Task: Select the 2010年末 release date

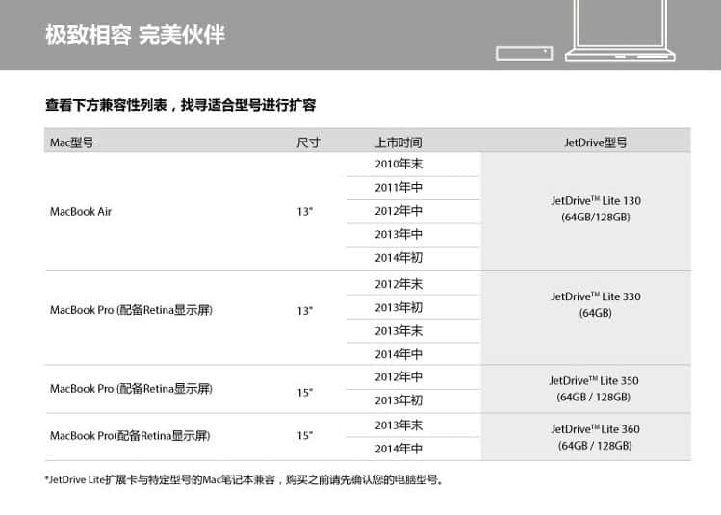Action: (x=399, y=165)
